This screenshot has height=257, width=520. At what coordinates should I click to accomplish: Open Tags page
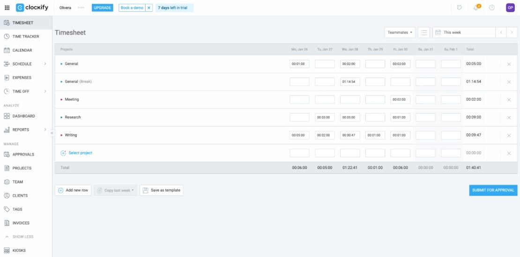(26, 209)
